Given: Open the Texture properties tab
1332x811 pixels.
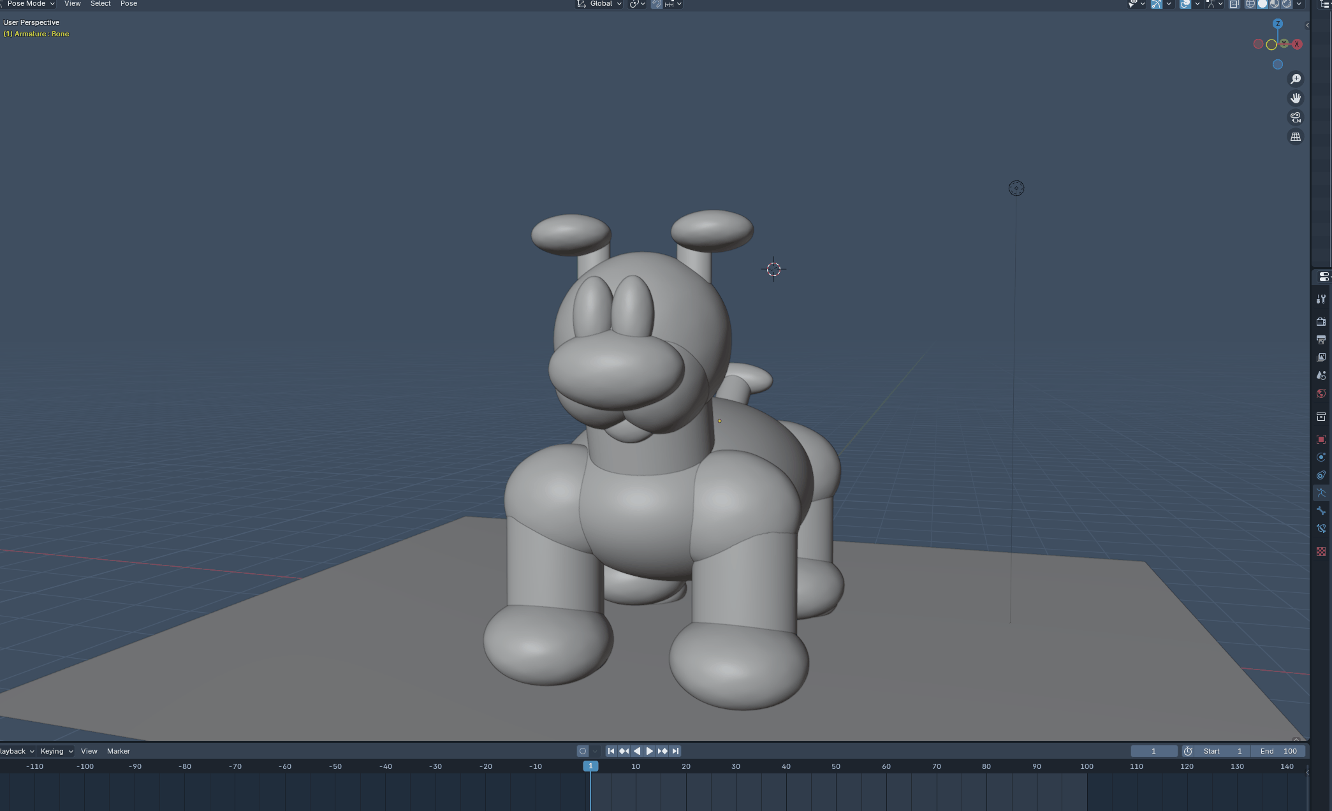Looking at the screenshot, I should tap(1321, 552).
